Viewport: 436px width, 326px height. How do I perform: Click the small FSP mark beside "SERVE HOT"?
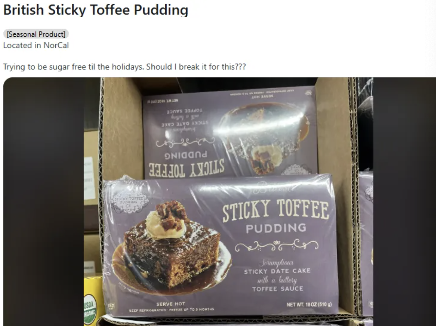pos(111,306)
